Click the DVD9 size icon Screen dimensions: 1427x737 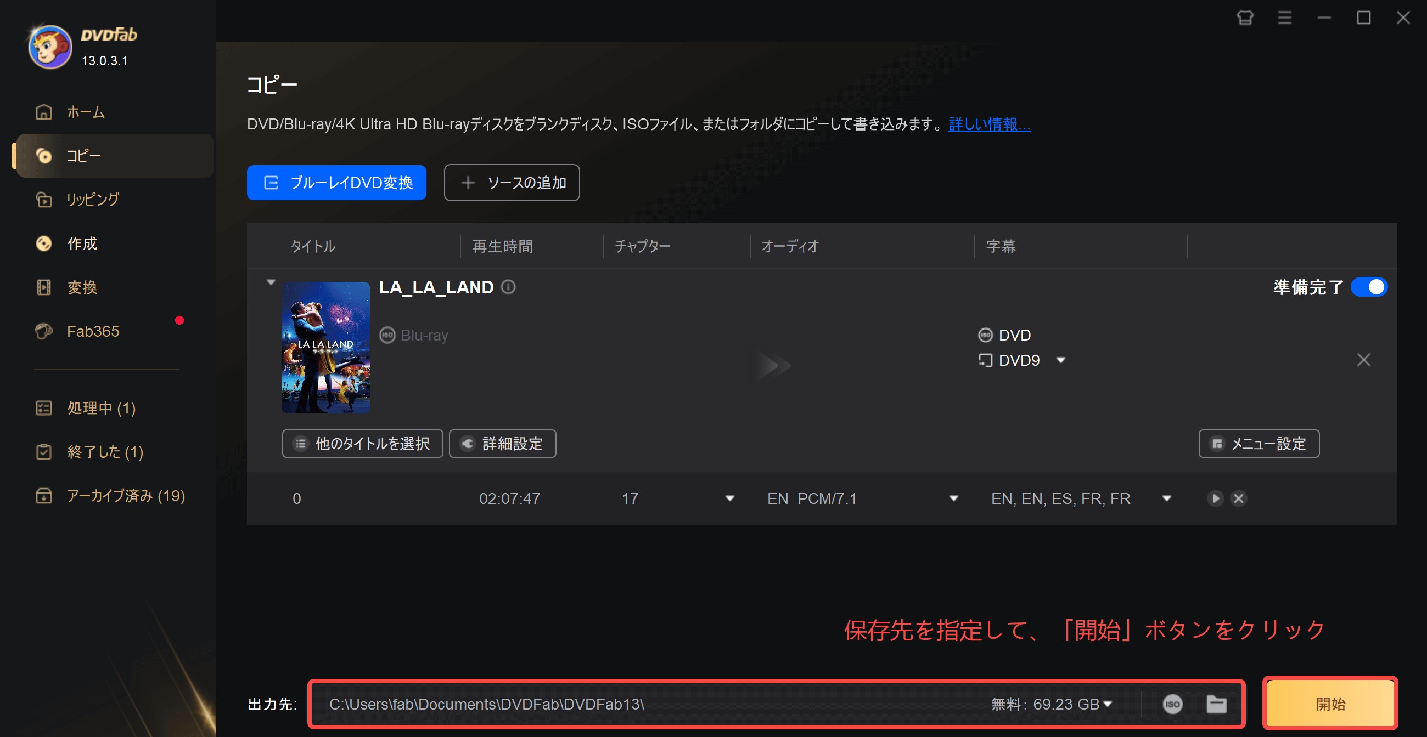[985, 361]
